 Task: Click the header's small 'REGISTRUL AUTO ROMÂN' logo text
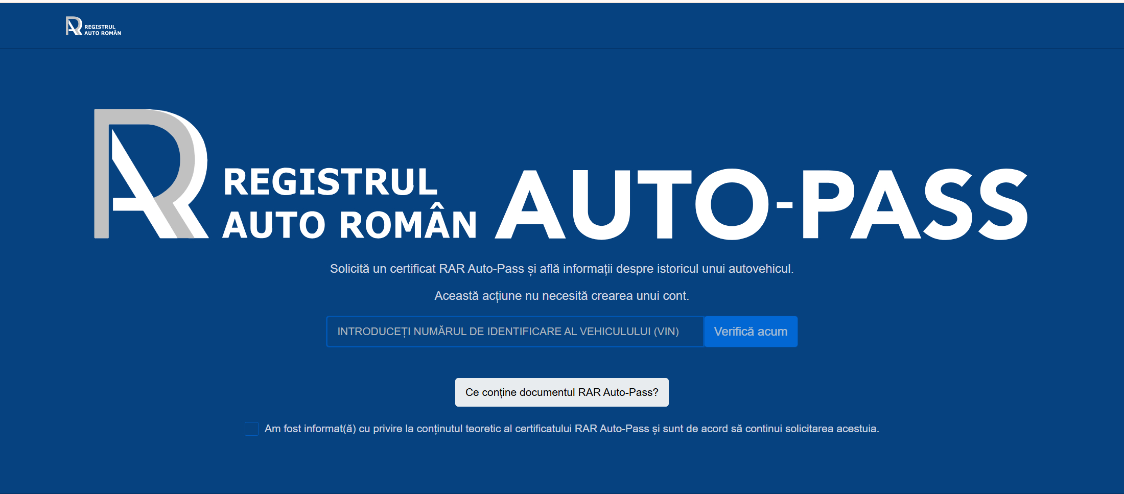pos(103,30)
